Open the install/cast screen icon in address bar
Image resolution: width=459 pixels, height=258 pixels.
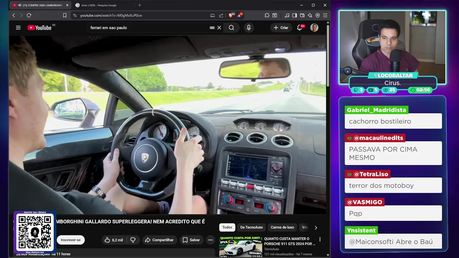coord(213,15)
